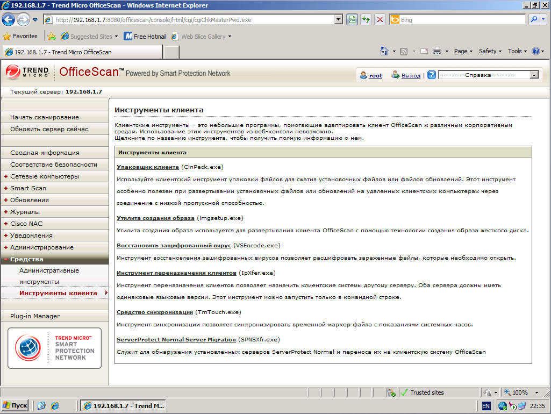The image size is (551, 414).
Task: Click the Show Desktop quick launch icon
Action: click(x=41, y=406)
